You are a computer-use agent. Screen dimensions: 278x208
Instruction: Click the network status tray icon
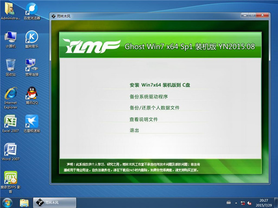243,203
